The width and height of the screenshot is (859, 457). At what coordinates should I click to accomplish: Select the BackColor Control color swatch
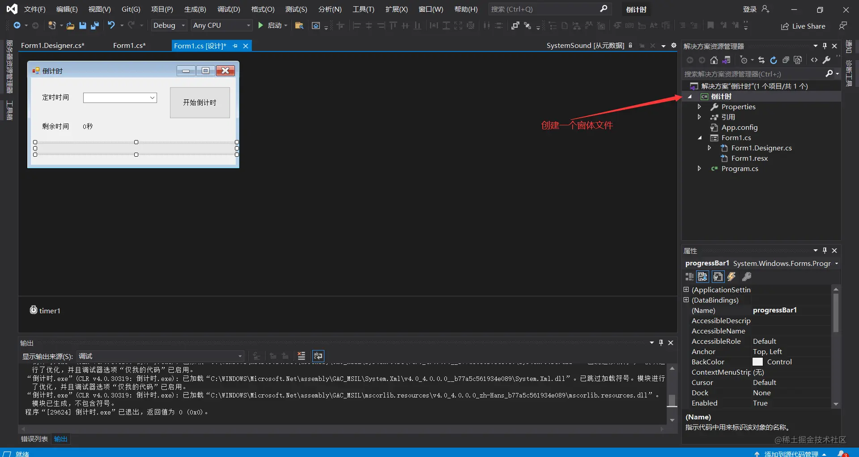[x=757, y=362]
